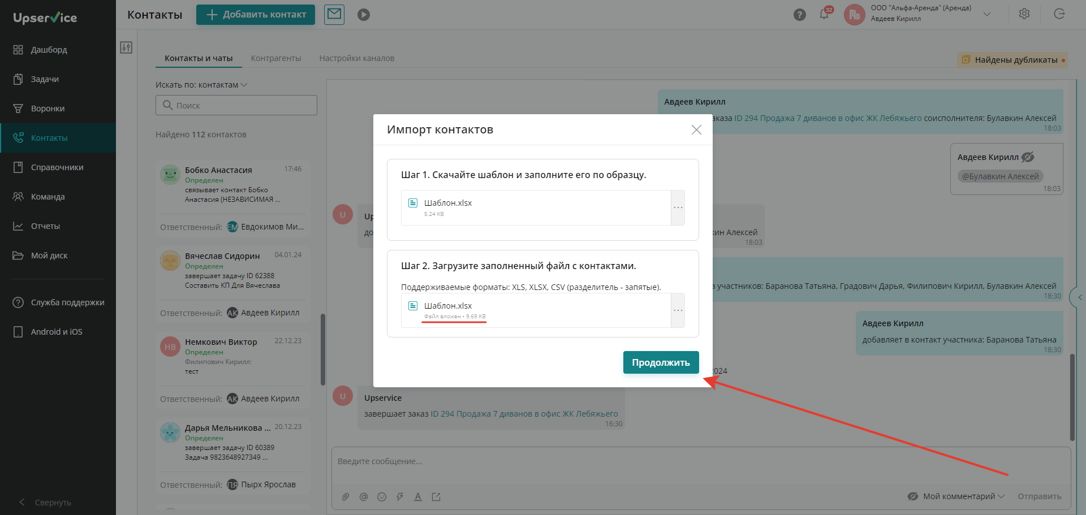1086x515 pixels.
Task: Collapse the sidebar with Свернуть
Action: [45, 502]
